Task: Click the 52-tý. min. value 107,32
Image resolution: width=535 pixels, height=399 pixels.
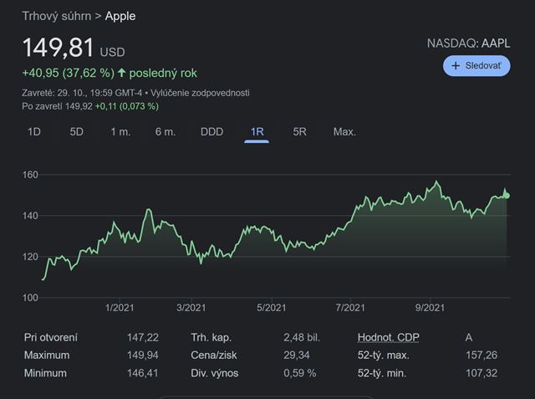Action: coord(481,373)
